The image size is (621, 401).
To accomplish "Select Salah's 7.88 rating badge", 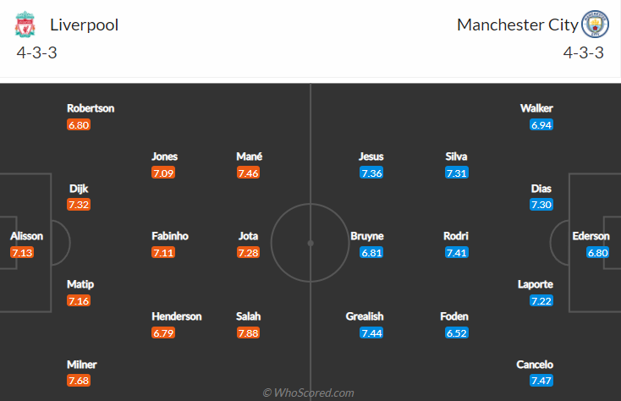I will coord(248,332).
